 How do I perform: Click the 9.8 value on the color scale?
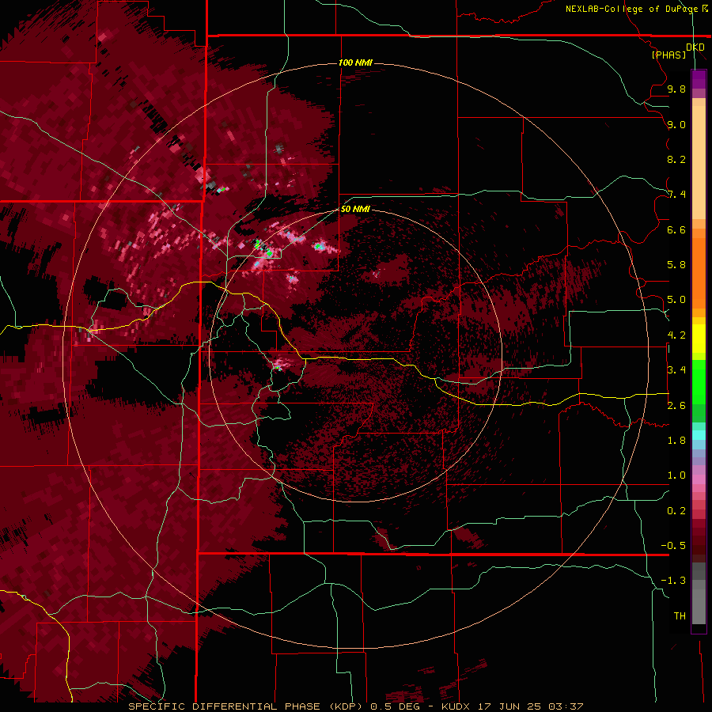[676, 89]
